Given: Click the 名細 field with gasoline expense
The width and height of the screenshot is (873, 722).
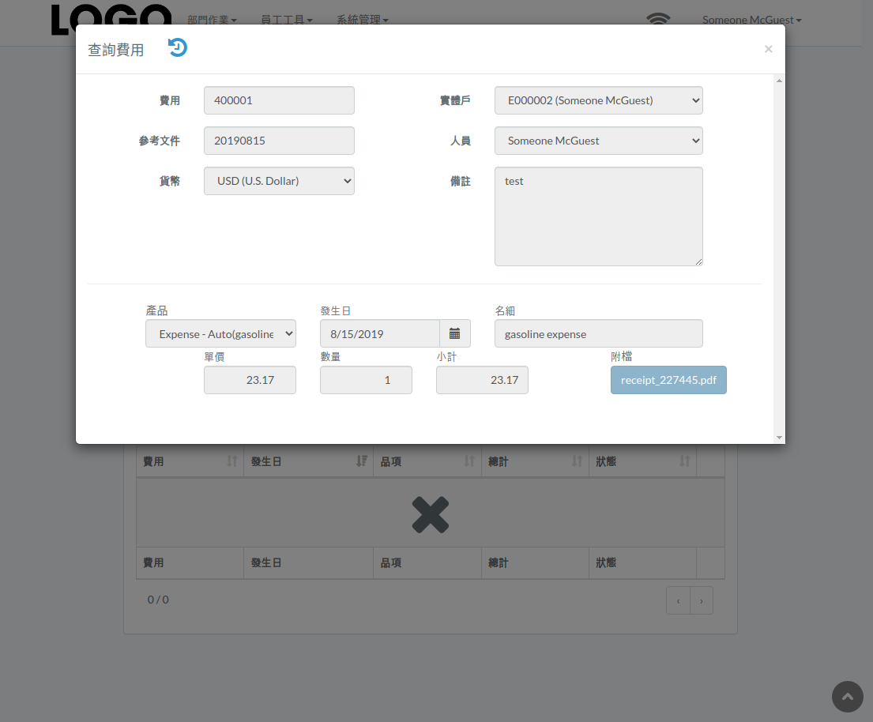Looking at the screenshot, I should pos(599,333).
